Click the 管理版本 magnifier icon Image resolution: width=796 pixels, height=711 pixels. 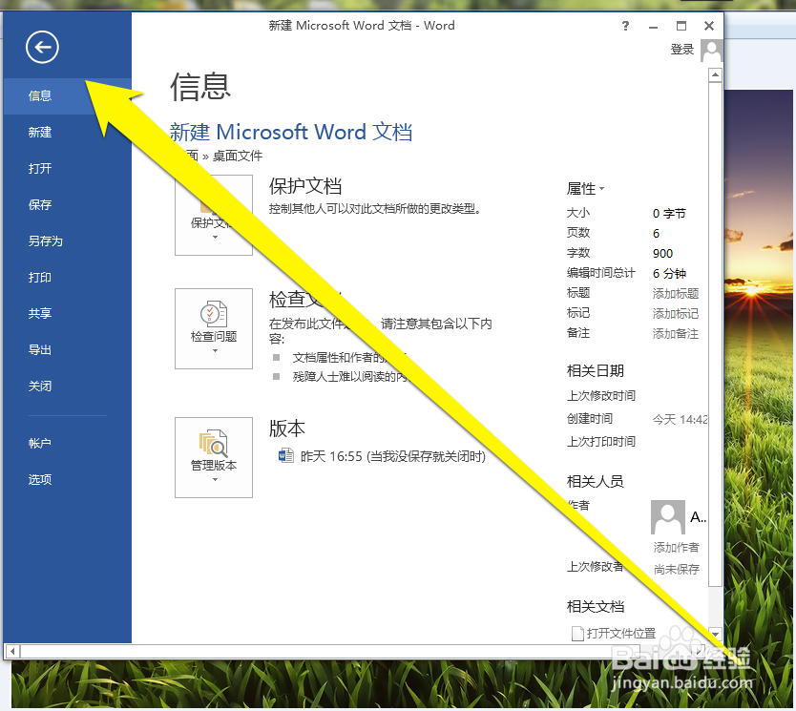pyautogui.click(x=214, y=443)
